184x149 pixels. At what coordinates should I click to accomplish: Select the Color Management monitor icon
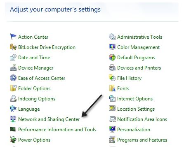[112, 47]
